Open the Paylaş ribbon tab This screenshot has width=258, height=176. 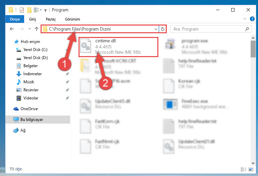pos(51,19)
